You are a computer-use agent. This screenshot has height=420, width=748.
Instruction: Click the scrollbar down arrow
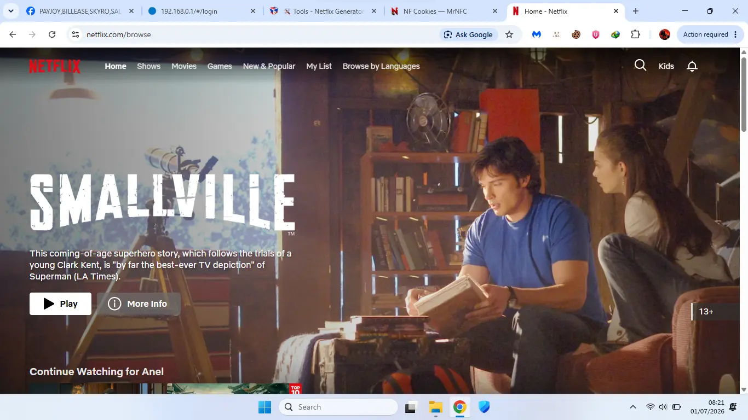pyautogui.click(x=744, y=389)
